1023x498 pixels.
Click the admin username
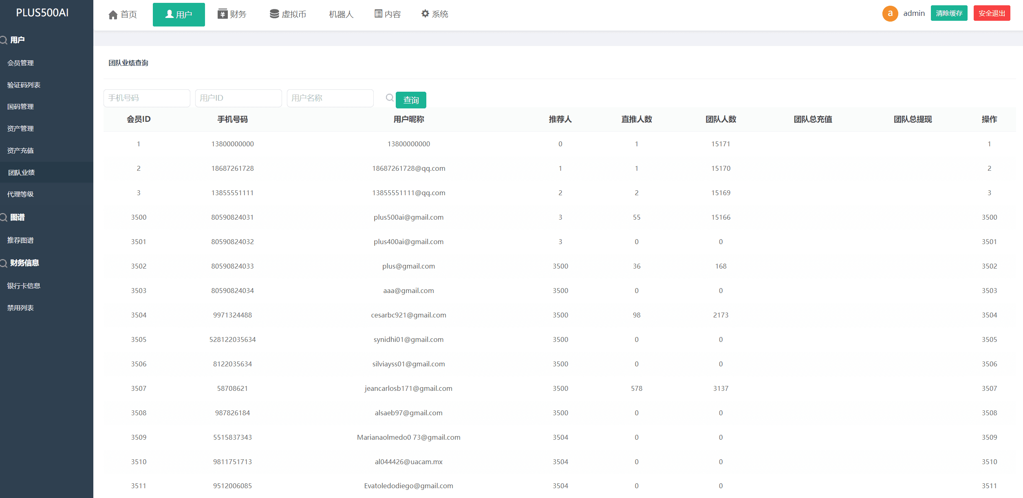click(x=914, y=13)
